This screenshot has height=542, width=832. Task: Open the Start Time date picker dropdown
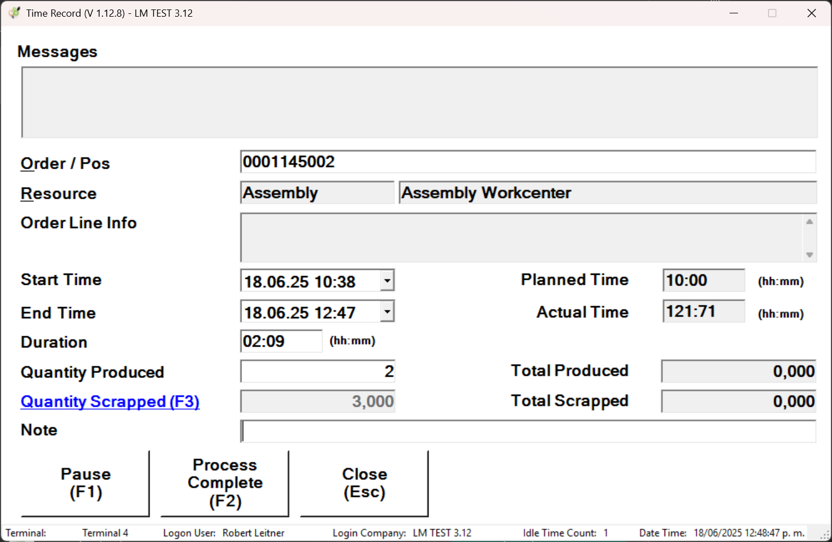click(x=387, y=280)
